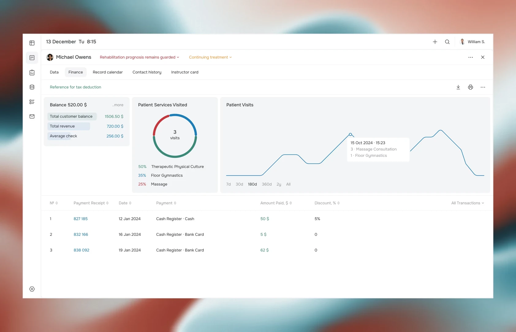Set the visits chart range to 360d
The height and width of the screenshot is (332, 516).
pyautogui.click(x=267, y=184)
